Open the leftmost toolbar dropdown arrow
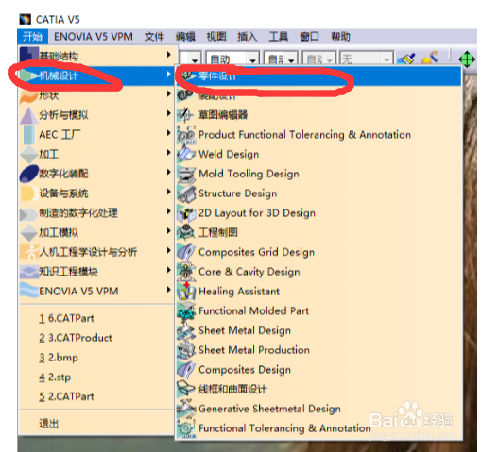The width and height of the screenshot is (481, 452). pos(195,59)
